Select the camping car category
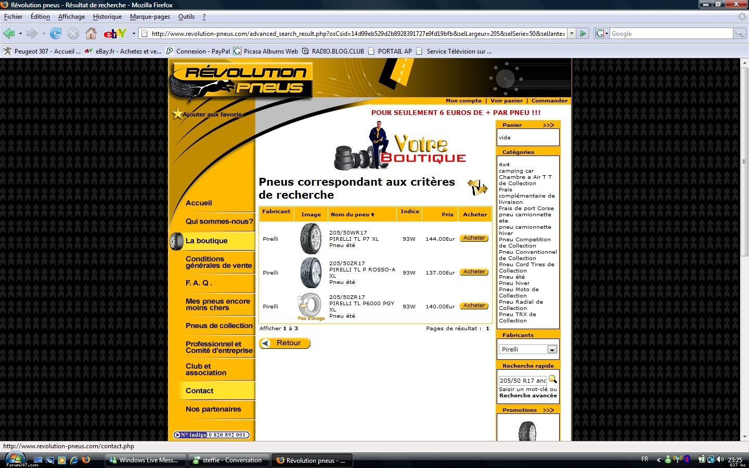The width and height of the screenshot is (749, 468). 516,171
